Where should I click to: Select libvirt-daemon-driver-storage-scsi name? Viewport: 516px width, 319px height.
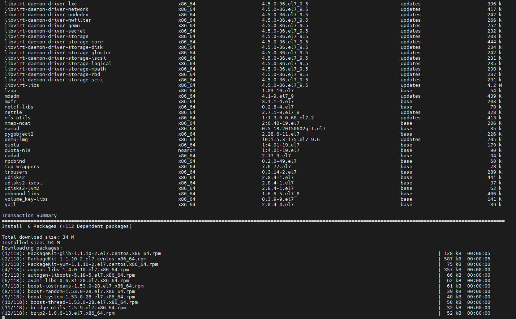click(x=53, y=80)
